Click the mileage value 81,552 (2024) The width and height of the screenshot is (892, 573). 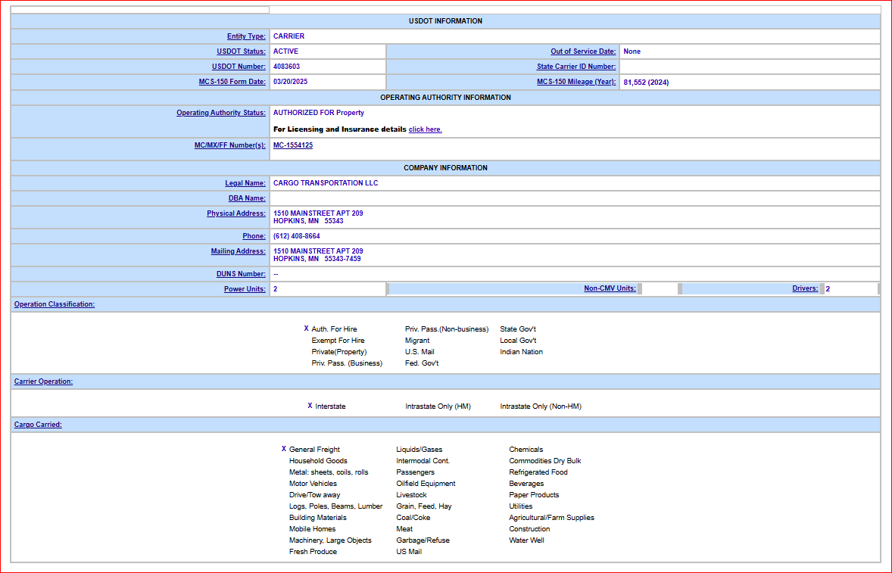coord(646,83)
